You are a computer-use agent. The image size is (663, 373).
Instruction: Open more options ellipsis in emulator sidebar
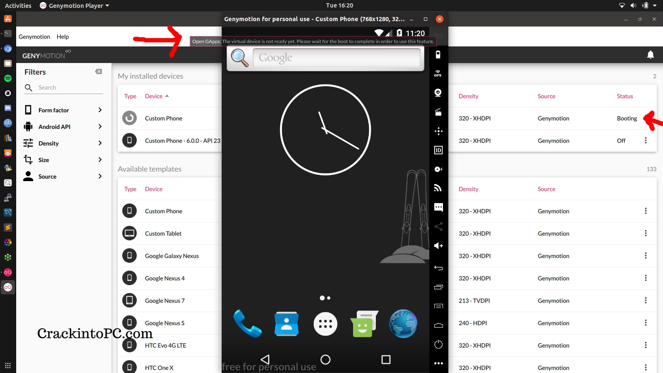(438, 363)
